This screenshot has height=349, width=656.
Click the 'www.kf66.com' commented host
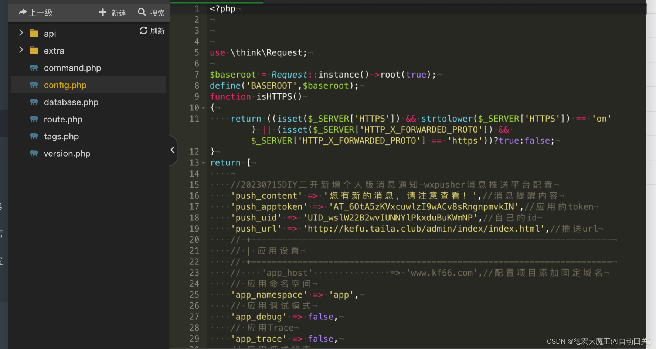442,273
